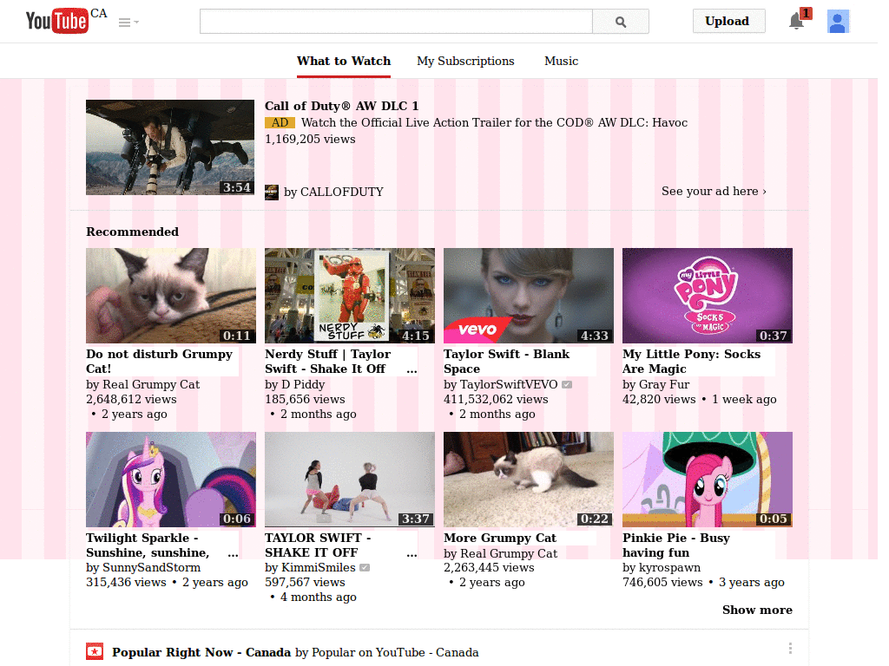Open Pinkie Pie - Busy having fun title
The image size is (889, 666).
tap(676, 545)
